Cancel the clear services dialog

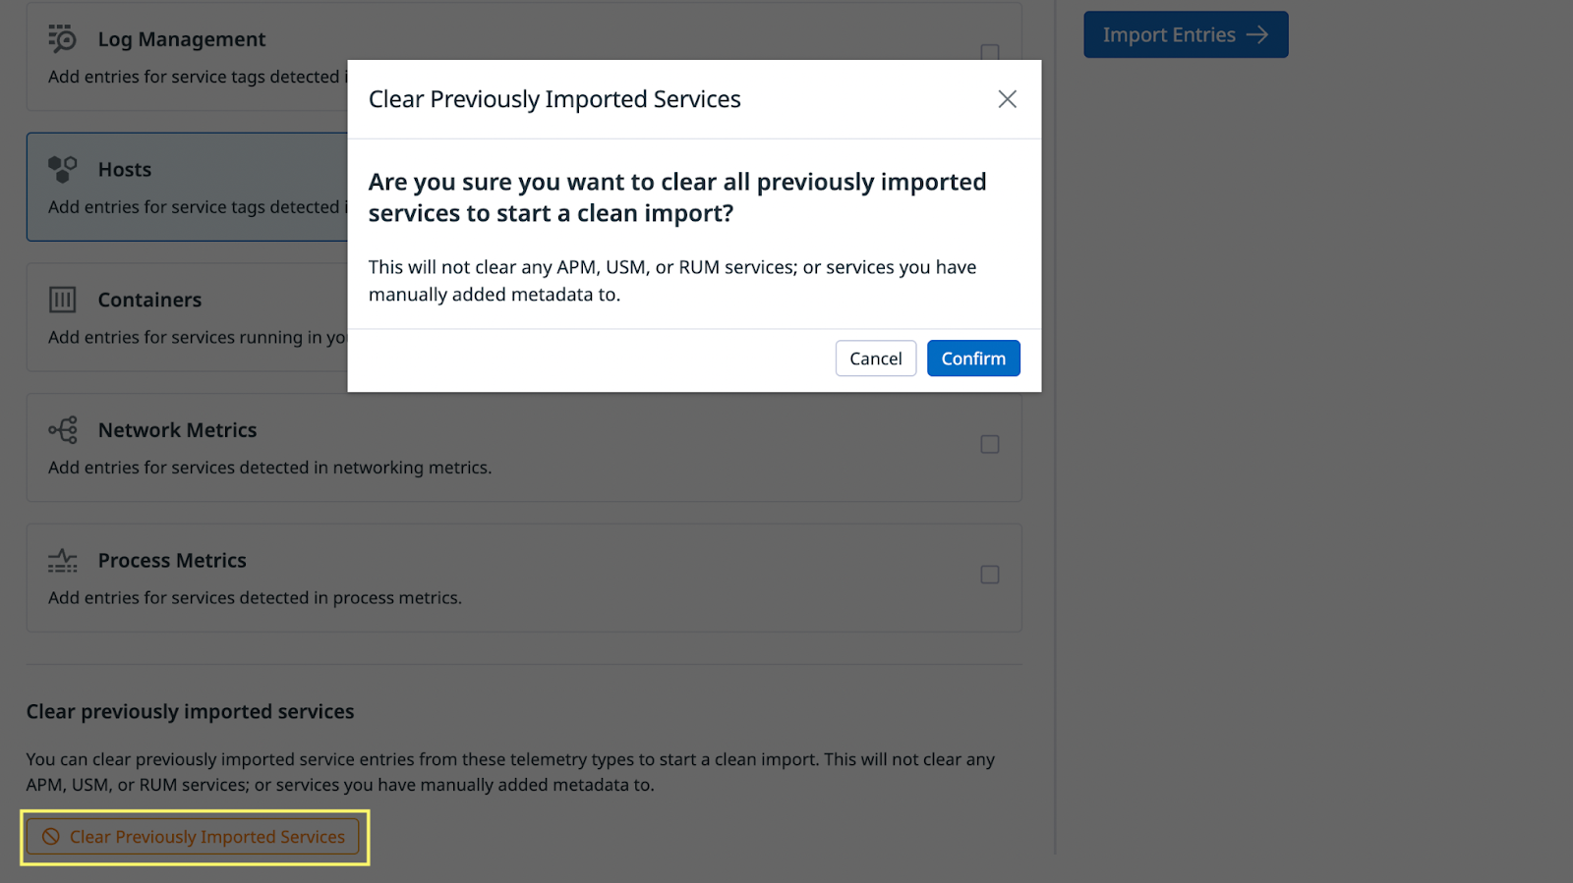coord(876,359)
